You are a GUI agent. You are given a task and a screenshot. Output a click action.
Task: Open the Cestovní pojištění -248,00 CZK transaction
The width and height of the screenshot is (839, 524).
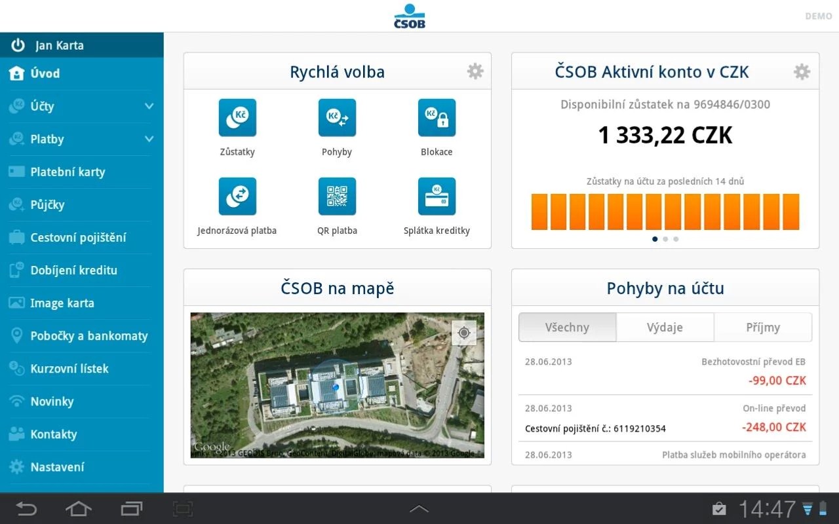coord(665,418)
